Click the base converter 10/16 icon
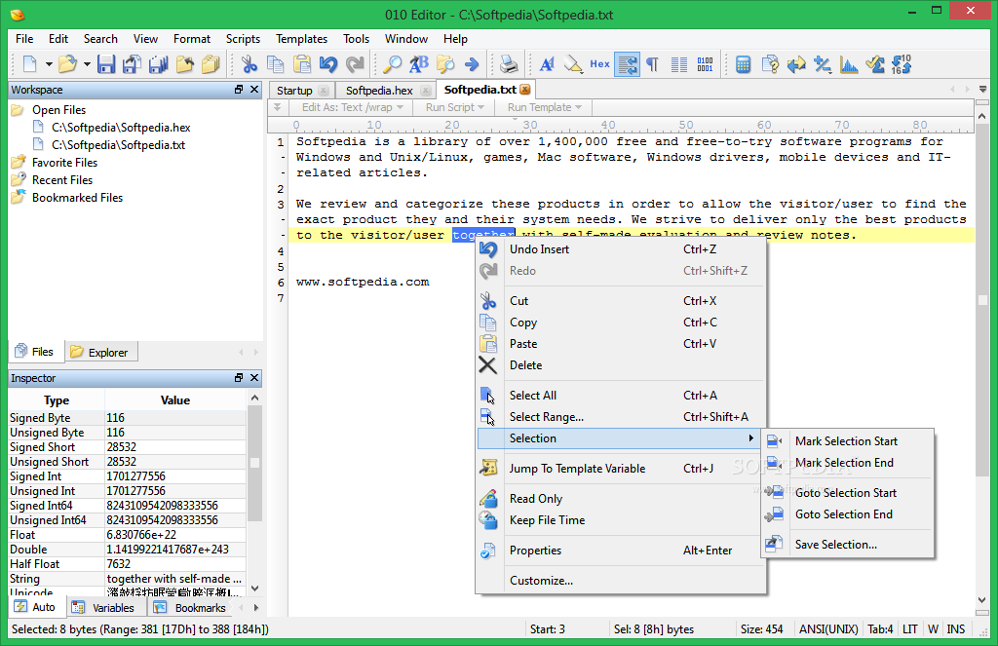 click(902, 64)
